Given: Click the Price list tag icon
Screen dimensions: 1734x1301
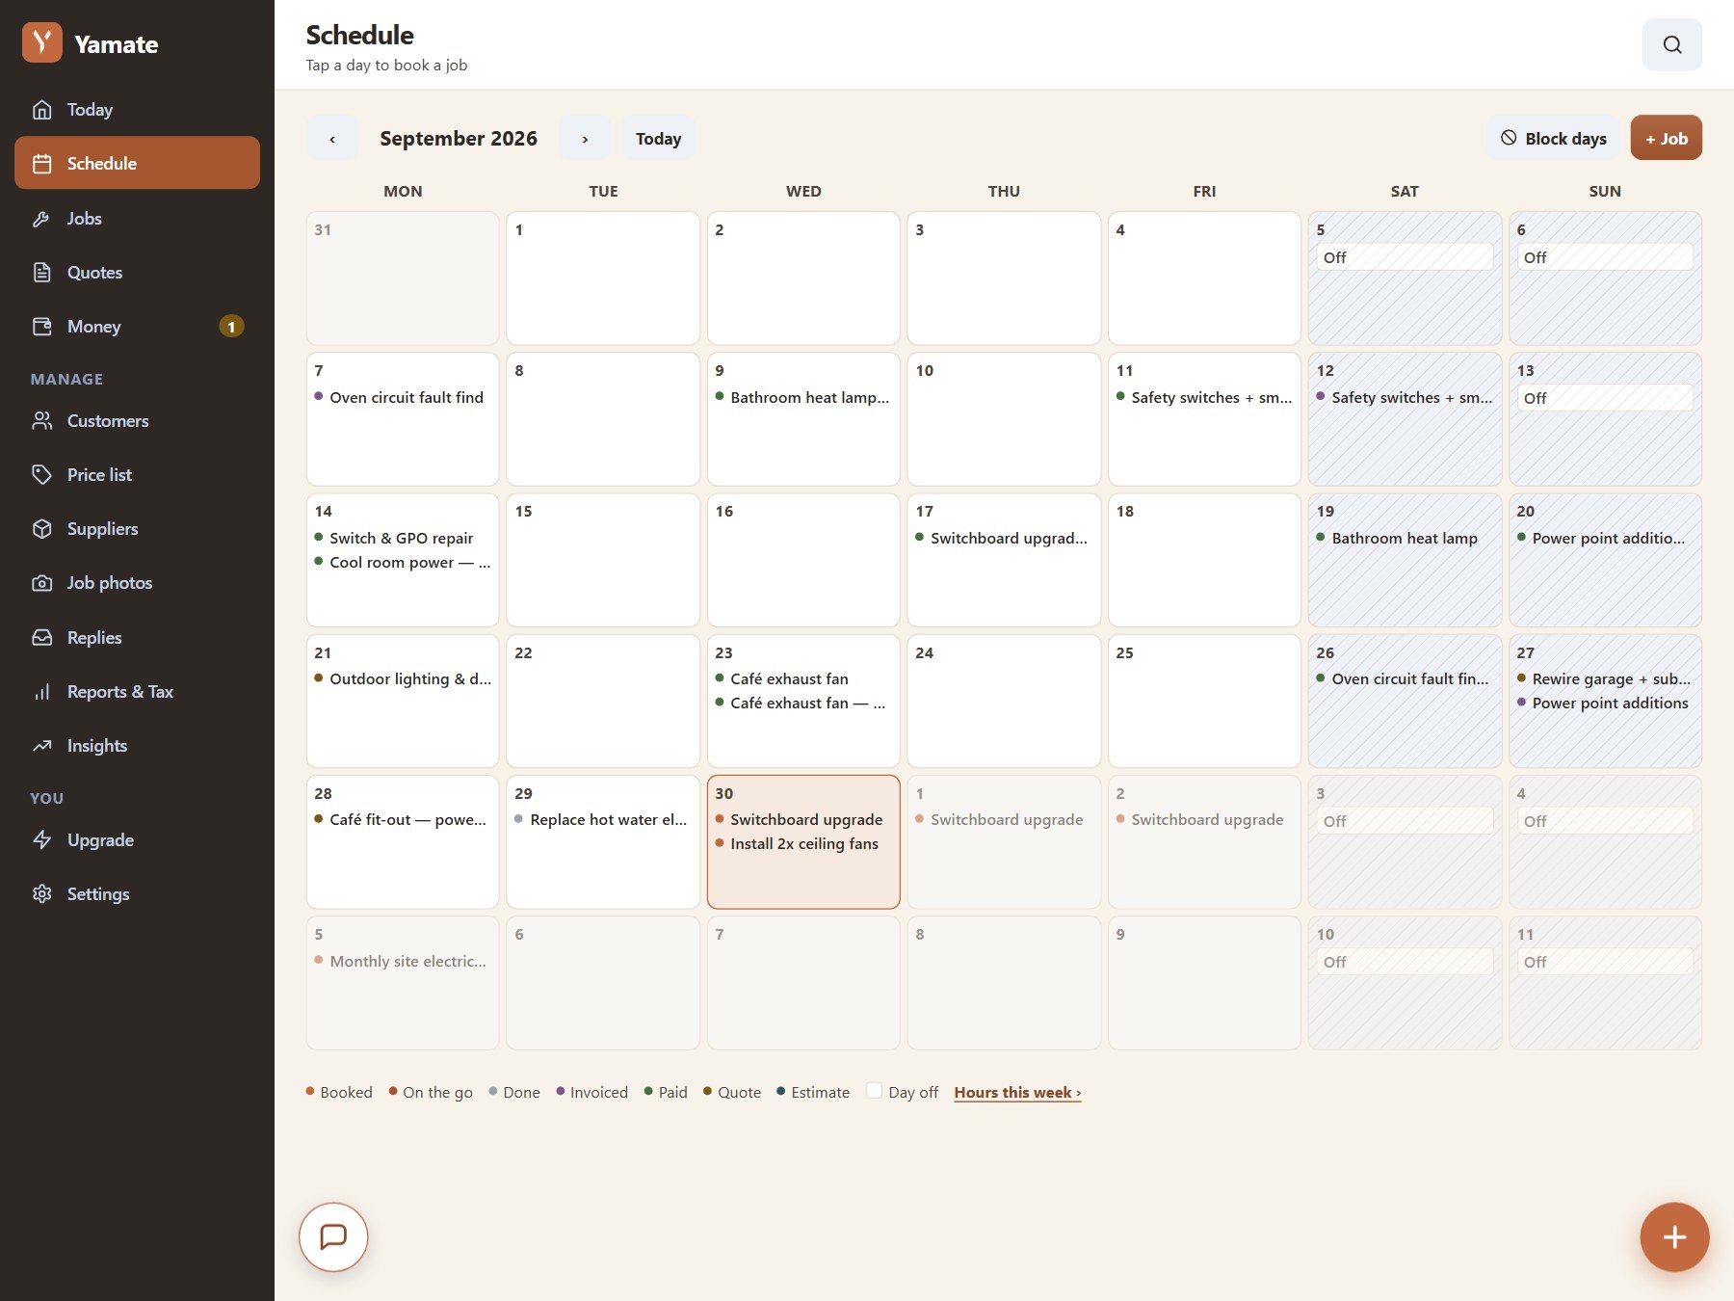Looking at the screenshot, I should pos(42,475).
